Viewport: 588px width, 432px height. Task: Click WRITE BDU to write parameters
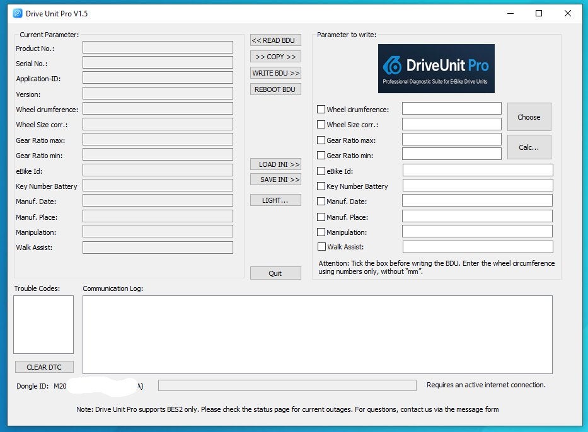[x=275, y=73]
